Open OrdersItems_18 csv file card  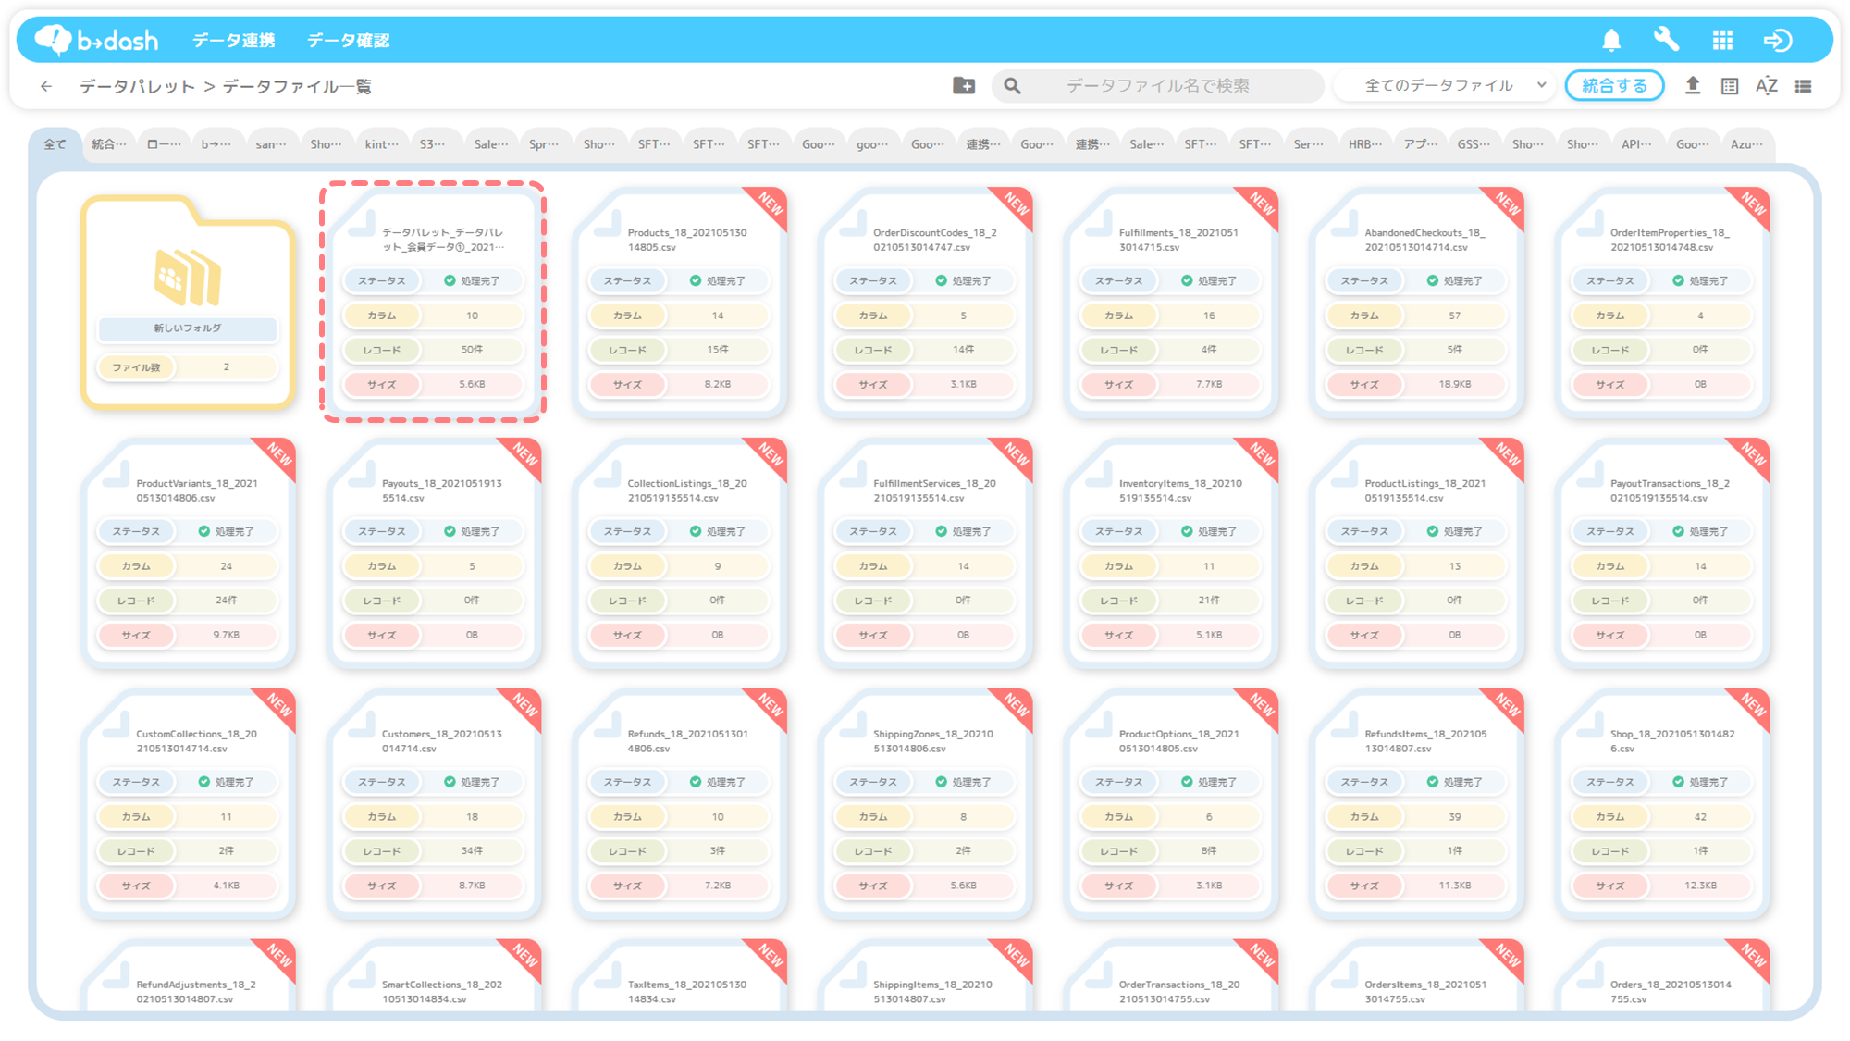point(1416,976)
